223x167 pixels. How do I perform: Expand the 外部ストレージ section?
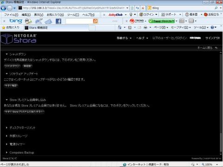click(x=7, y=136)
